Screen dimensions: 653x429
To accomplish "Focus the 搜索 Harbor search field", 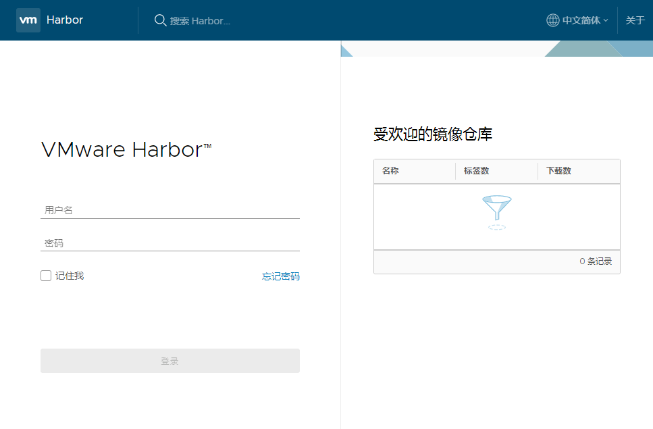I will tap(200, 21).
